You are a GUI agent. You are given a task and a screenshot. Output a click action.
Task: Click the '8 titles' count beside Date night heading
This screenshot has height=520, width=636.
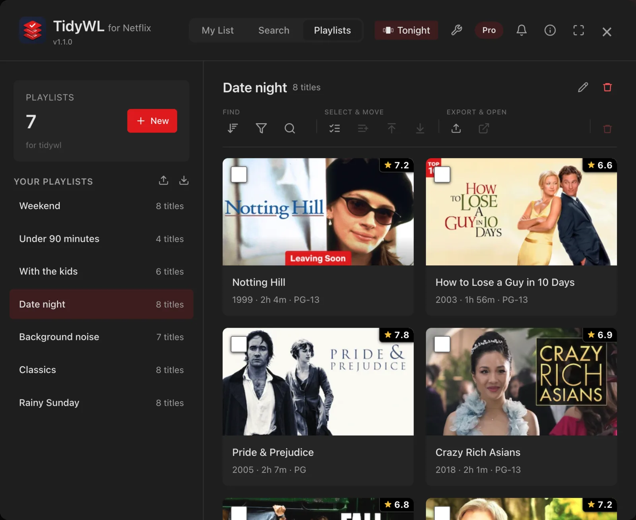[x=306, y=87]
